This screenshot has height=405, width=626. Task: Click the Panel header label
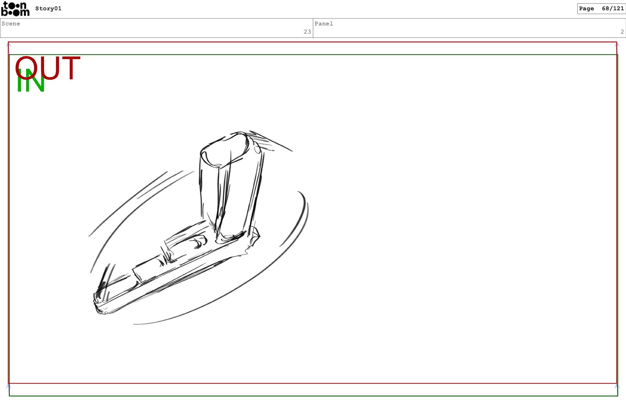323,24
